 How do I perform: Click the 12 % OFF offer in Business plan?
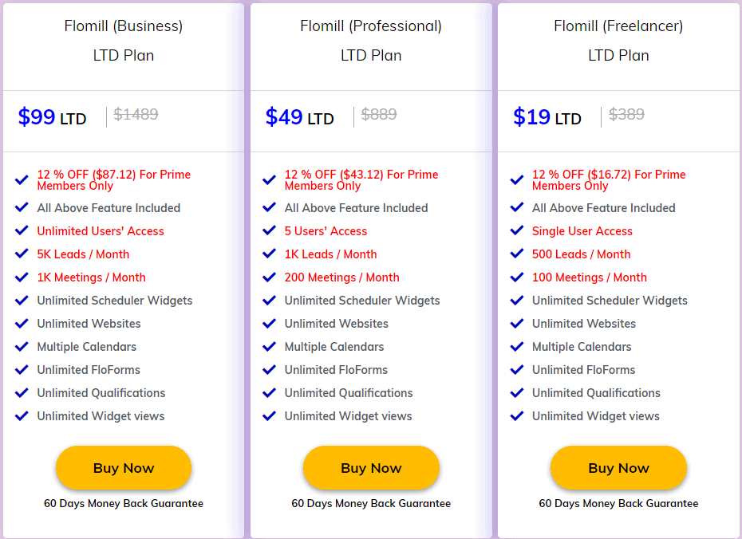113,179
